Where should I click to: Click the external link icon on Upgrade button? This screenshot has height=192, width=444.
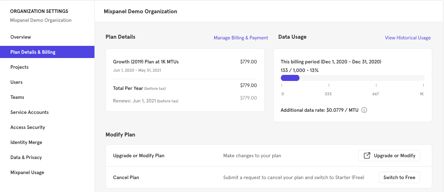[x=367, y=155]
